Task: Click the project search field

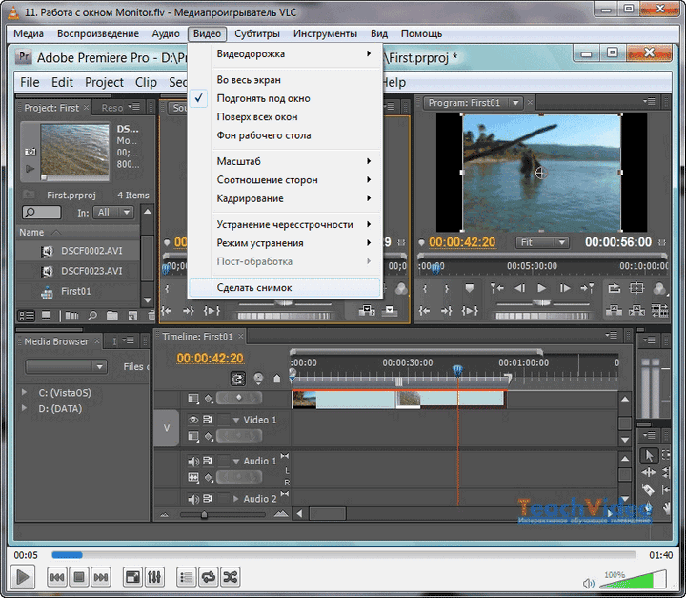Action: click(42, 213)
